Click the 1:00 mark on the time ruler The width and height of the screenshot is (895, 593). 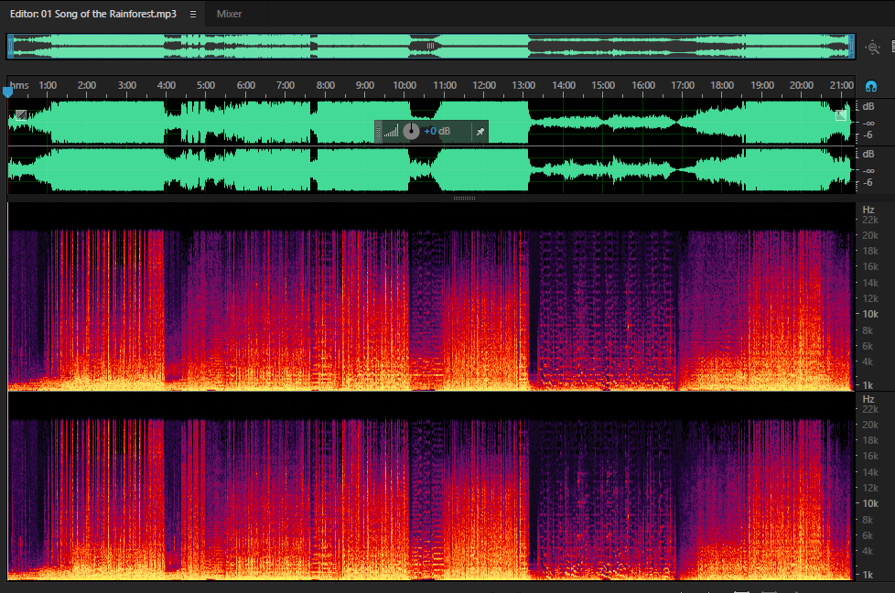(x=48, y=85)
